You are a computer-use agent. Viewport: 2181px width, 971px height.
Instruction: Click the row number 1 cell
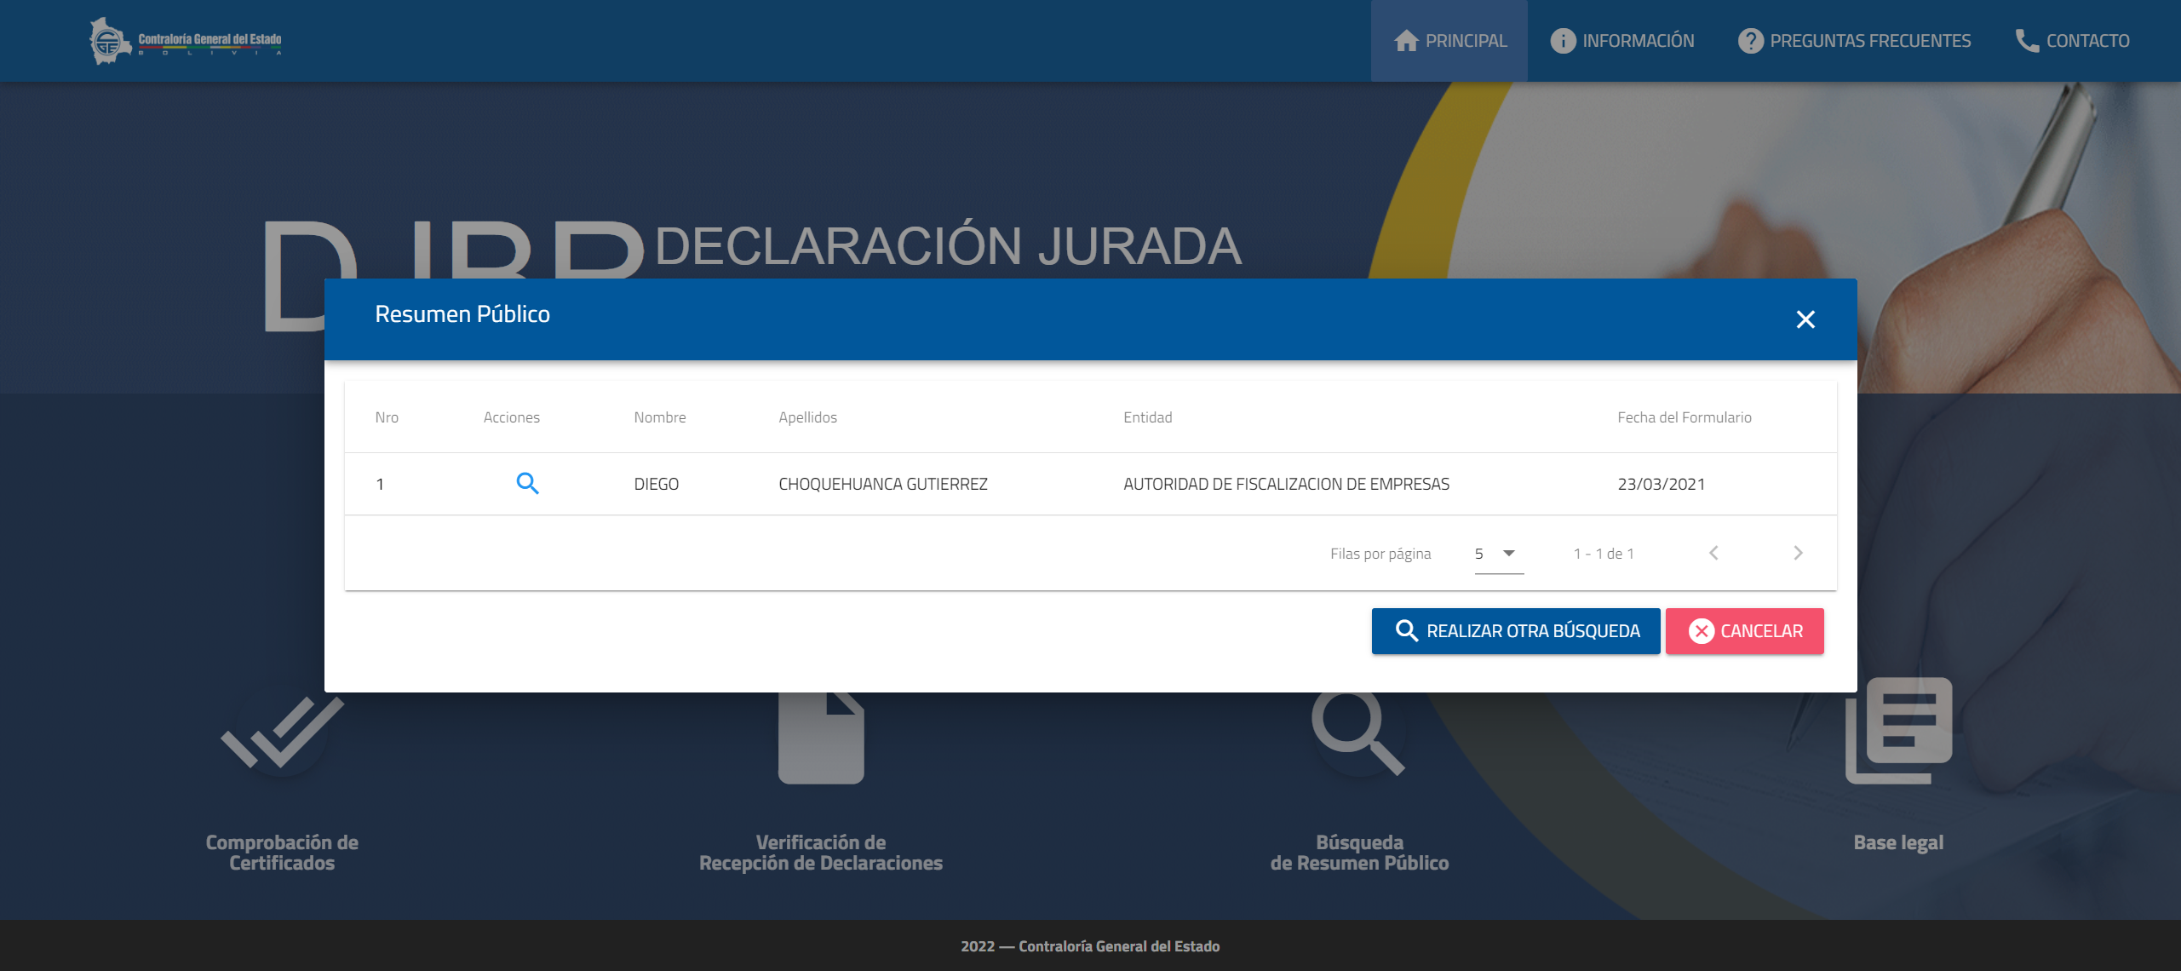[x=380, y=484]
